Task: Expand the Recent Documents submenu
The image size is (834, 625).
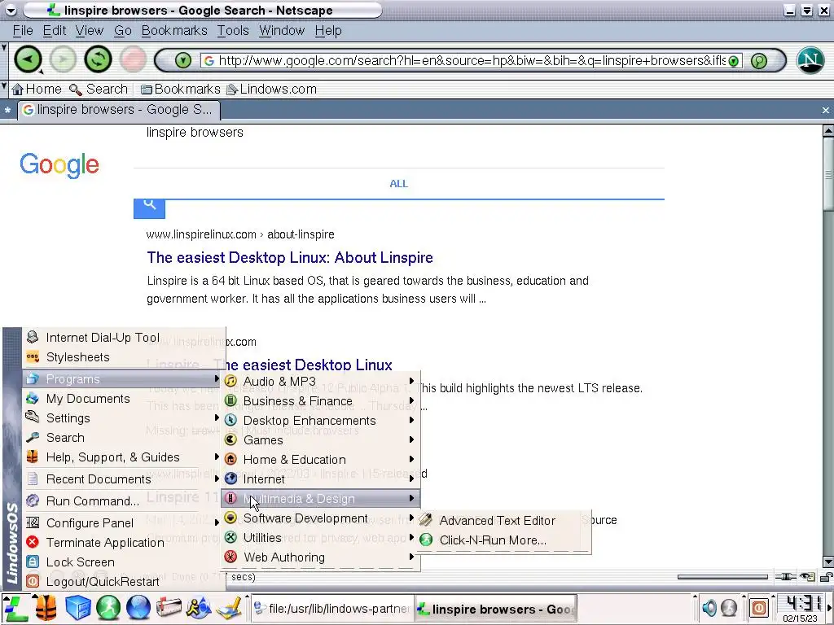Action: coord(124,479)
